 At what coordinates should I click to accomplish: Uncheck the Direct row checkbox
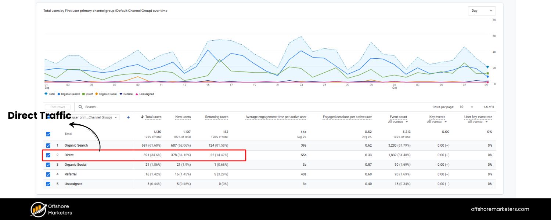click(x=48, y=155)
